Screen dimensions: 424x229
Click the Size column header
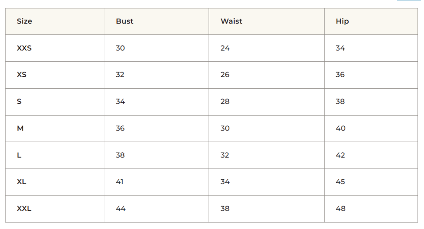coord(24,21)
